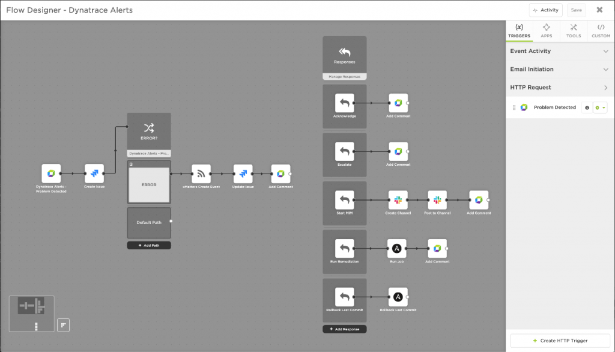Open the Activity panel
This screenshot has width=615, height=352.
545,10
